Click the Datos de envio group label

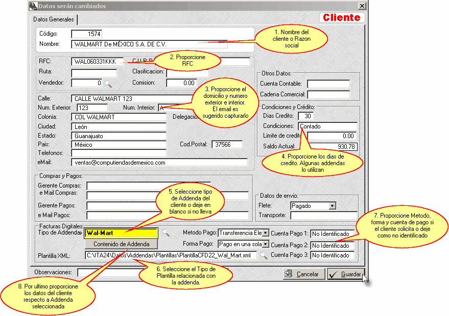[279, 196]
